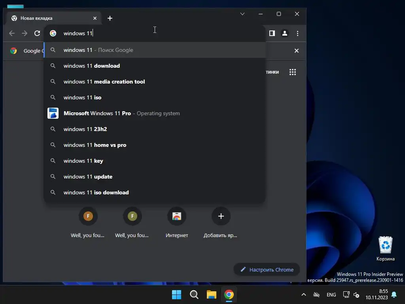Pick the windows 11 iso suggestion
Viewport: 405px width, 304px height.
(x=155, y=97)
